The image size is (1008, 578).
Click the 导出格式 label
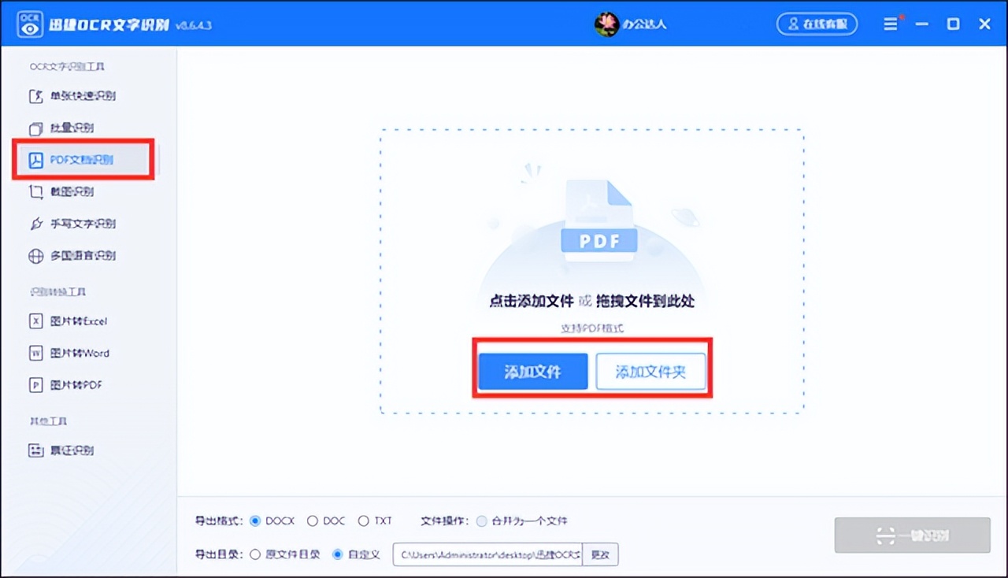pos(218,521)
